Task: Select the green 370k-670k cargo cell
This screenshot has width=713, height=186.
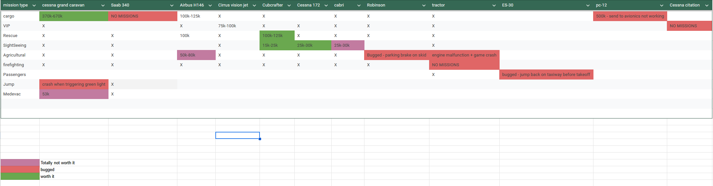Action: coord(74,16)
